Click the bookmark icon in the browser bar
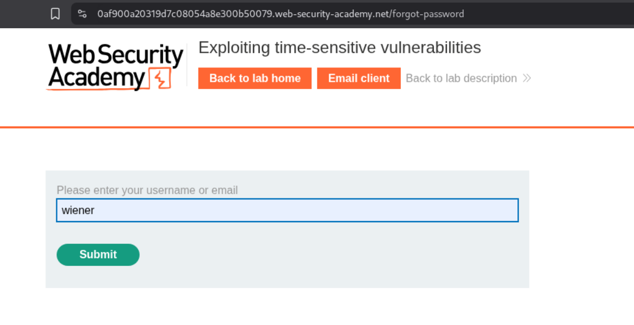 (55, 14)
